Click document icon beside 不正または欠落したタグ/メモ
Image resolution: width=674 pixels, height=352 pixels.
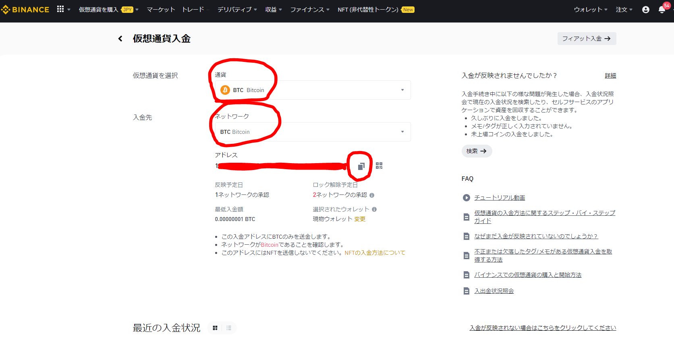pyautogui.click(x=467, y=256)
